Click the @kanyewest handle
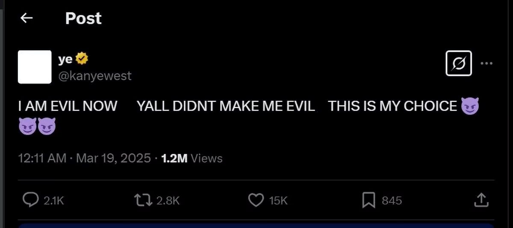The height and width of the screenshot is (228, 513). click(94, 76)
